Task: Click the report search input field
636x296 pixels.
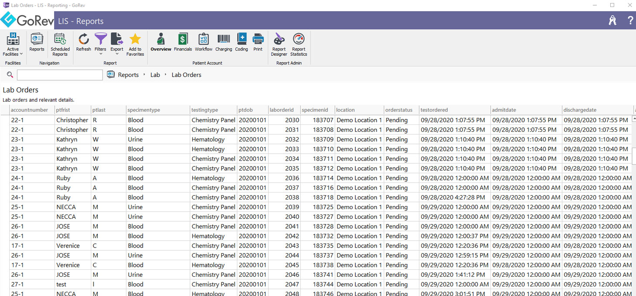Action: tap(60, 75)
